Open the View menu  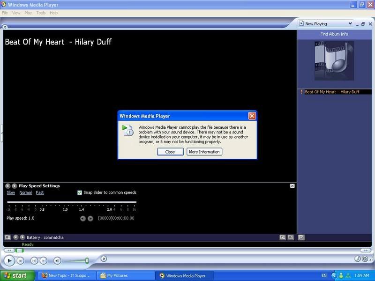click(x=16, y=13)
